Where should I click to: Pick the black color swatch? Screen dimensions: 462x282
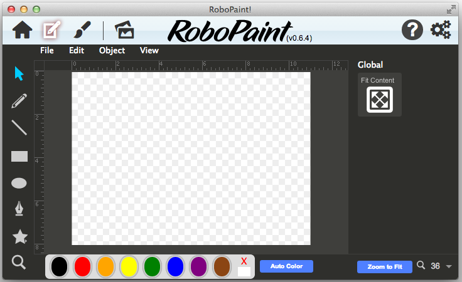(x=59, y=267)
